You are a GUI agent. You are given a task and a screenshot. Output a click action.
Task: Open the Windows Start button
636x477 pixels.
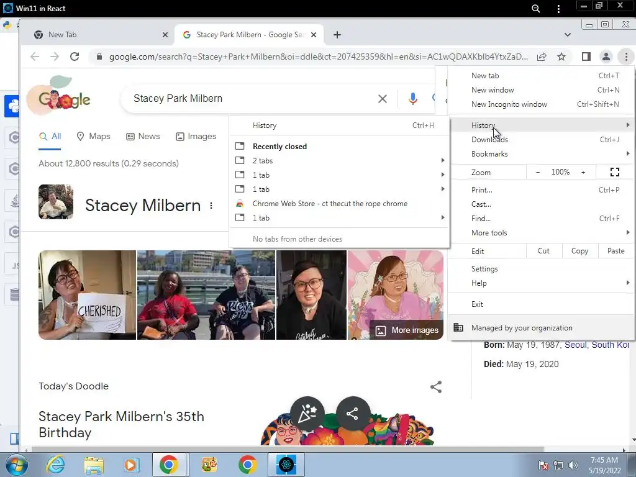pyautogui.click(x=17, y=465)
